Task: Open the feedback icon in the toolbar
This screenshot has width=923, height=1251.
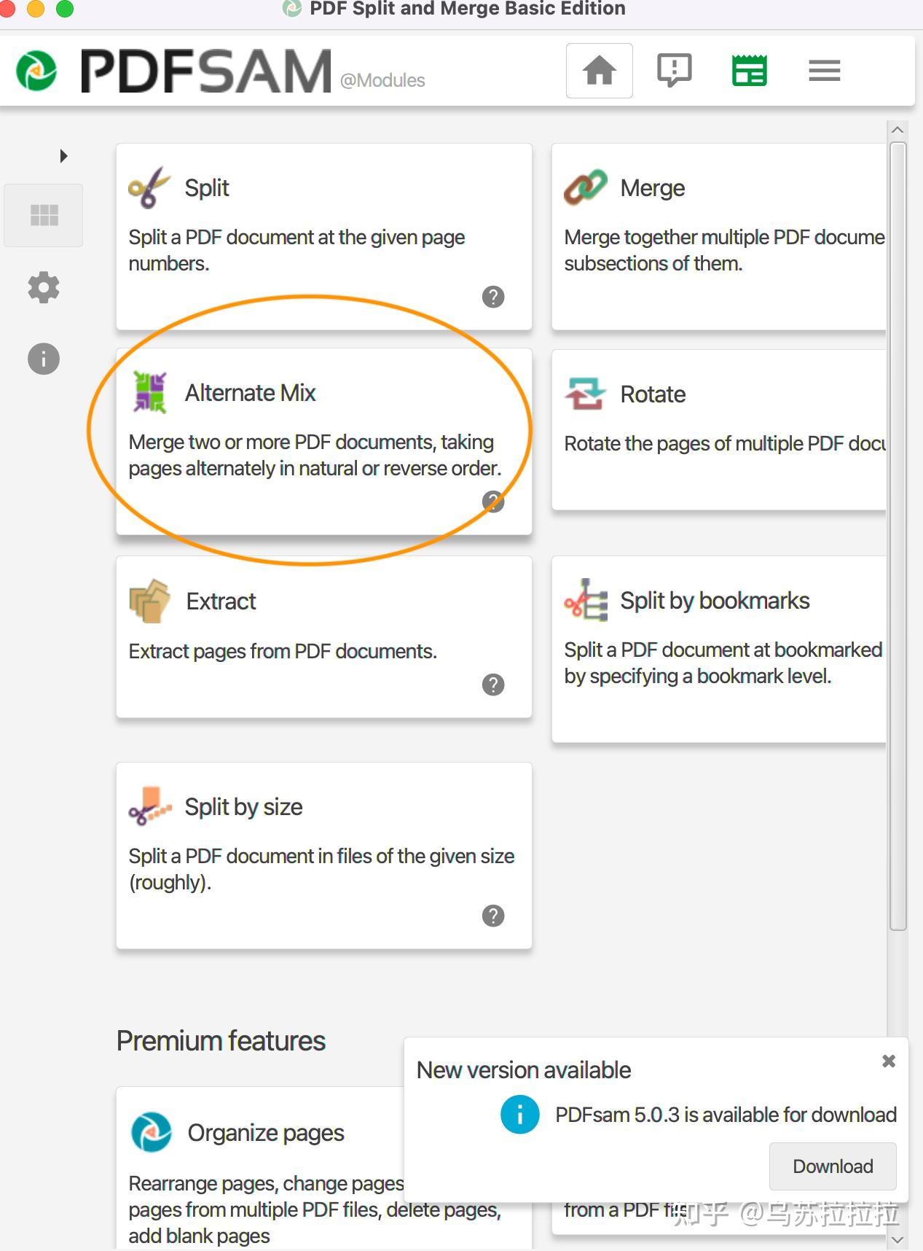Action: pyautogui.click(x=673, y=70)
